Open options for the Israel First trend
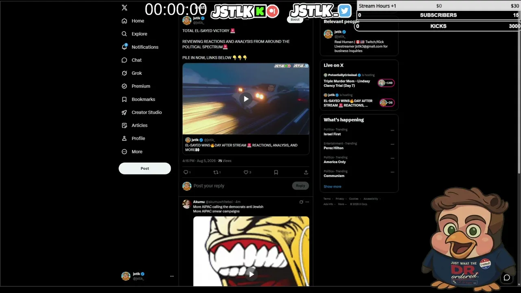521x293 pixels. (x=392, y=131)
